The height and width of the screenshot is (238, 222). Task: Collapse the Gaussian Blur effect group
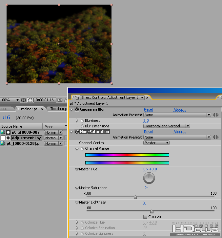point(71,110)
